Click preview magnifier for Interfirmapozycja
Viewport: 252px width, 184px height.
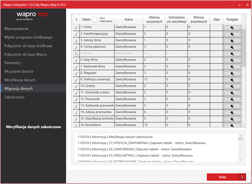click(x=232, y=34)
